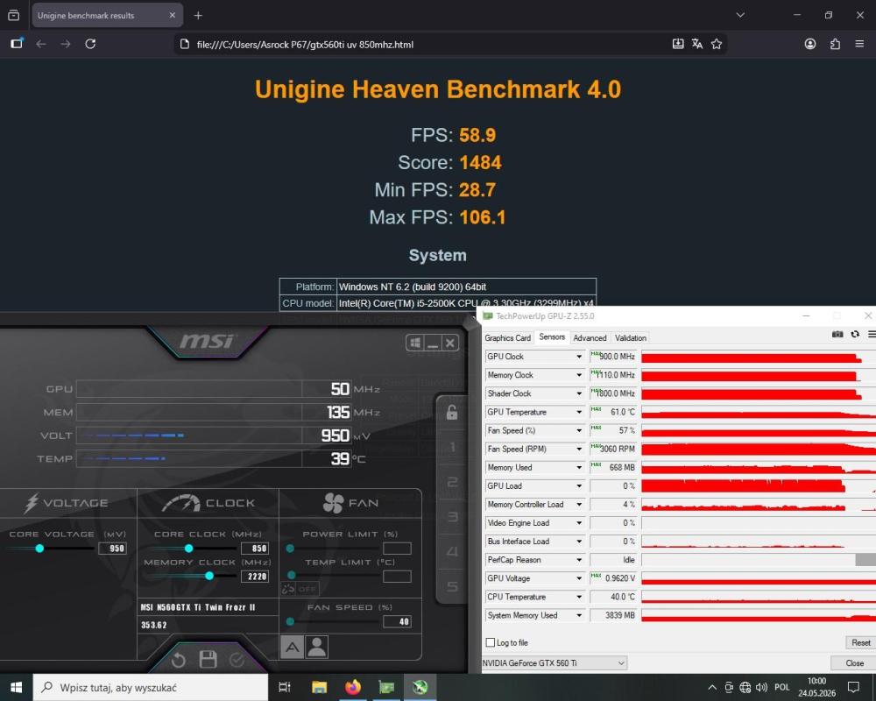Image resolution: width=876 pixels, height=701 pixels.
Task: Reload the benchmark results page
Action: click(90, 44)
